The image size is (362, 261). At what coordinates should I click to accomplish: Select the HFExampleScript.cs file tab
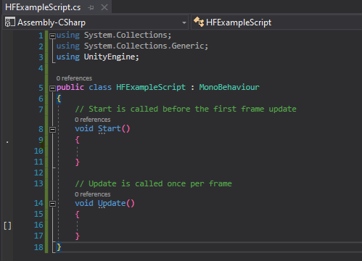(43, 7)
